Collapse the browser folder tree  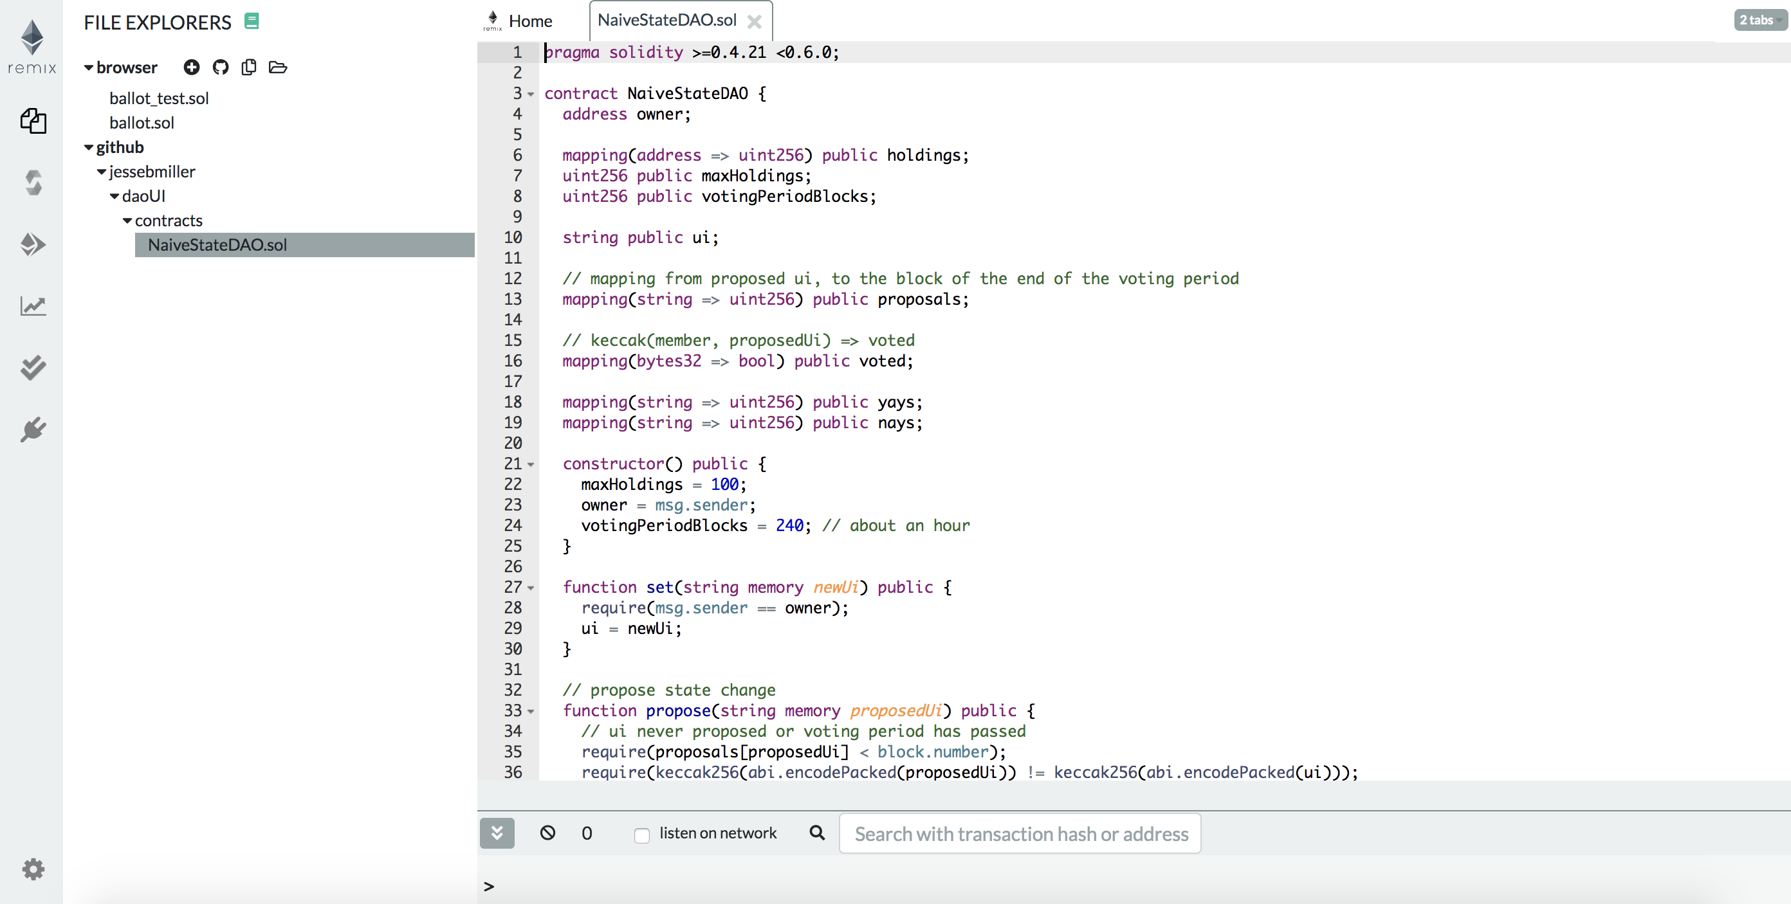(x=89, y=68)
